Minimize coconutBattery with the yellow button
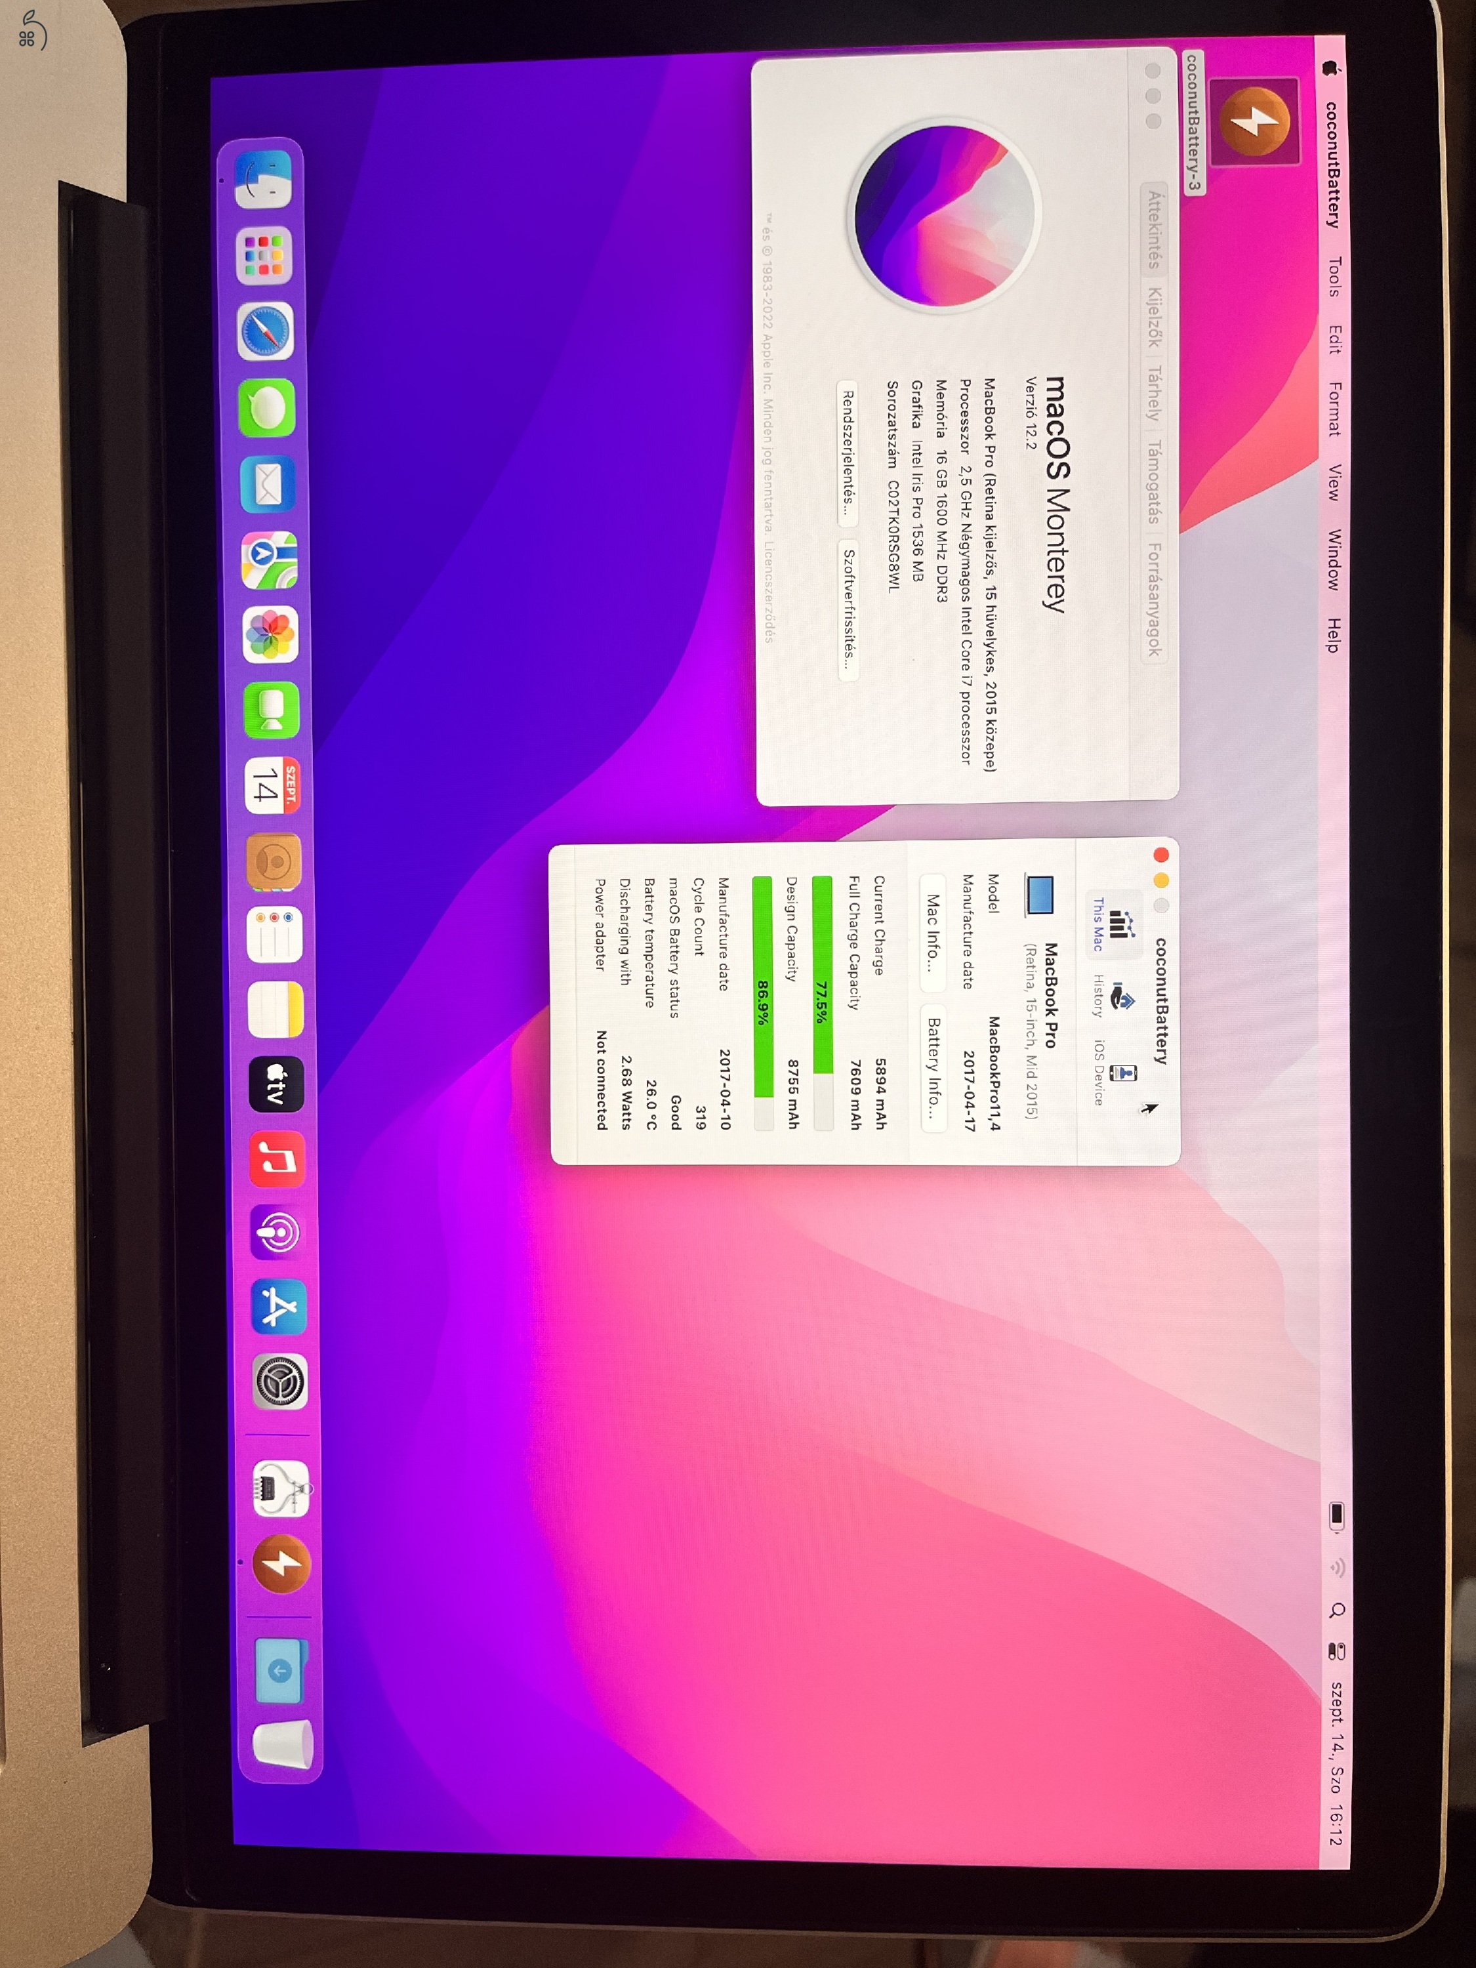Image resolution: width=1476 pixels, height=1968 pixels. click(x=1160, y=880)
